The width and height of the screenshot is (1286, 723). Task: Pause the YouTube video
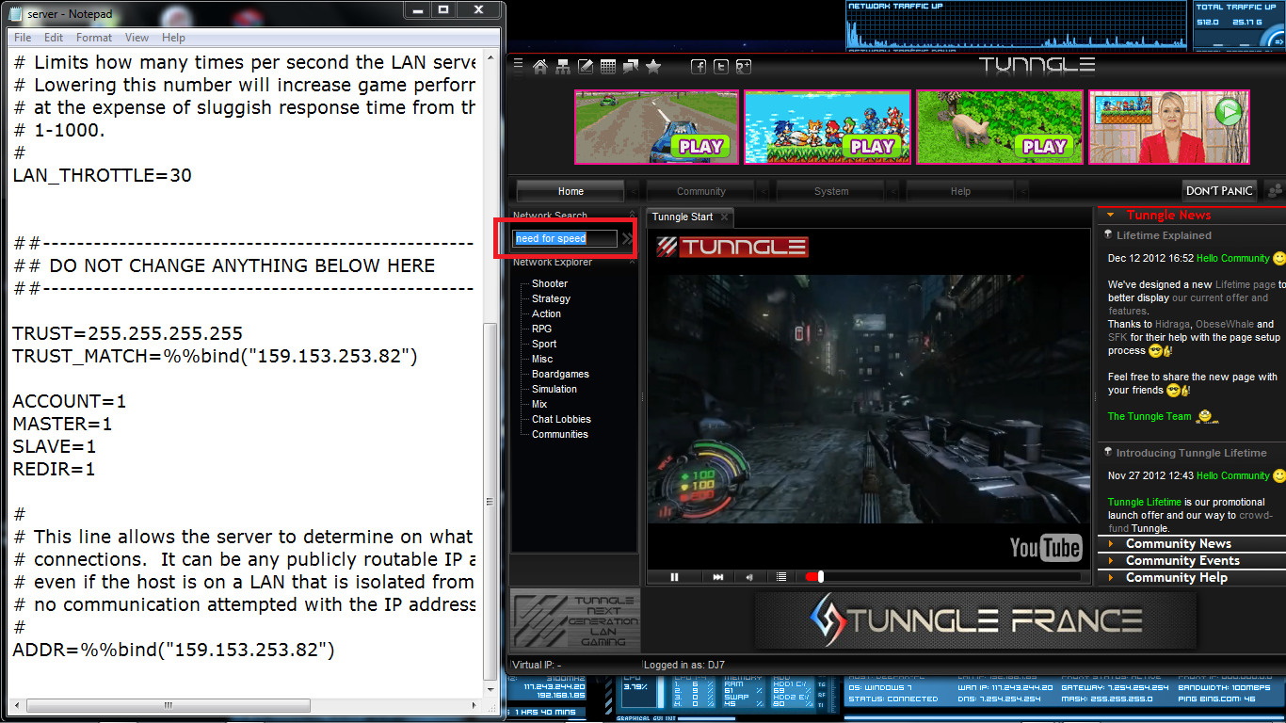(674, 577)
